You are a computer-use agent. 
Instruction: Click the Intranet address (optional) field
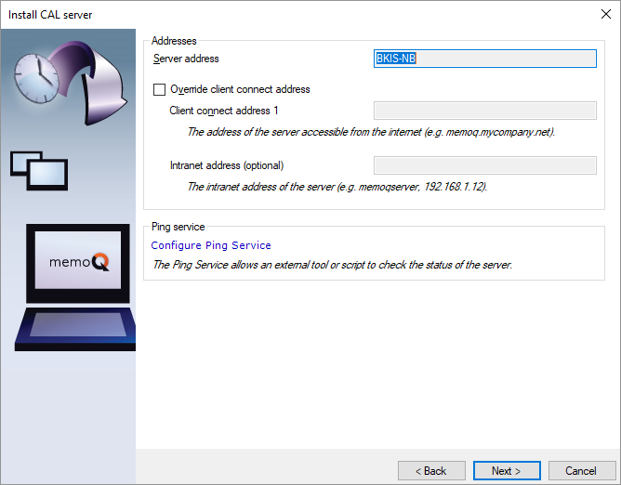(x=484, y=165)
